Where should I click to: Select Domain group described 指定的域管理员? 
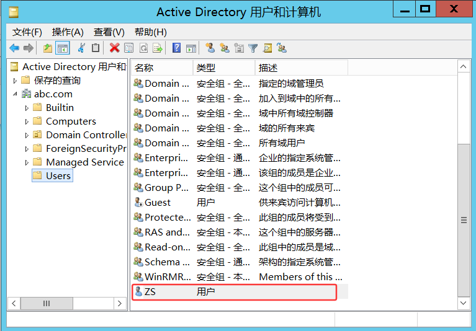[240, 83]
